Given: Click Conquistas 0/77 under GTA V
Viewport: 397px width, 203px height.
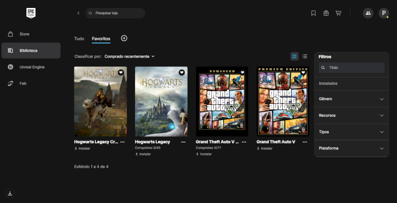Looking at the screenshot, I should pyautogui.click(x=209, y=148).
